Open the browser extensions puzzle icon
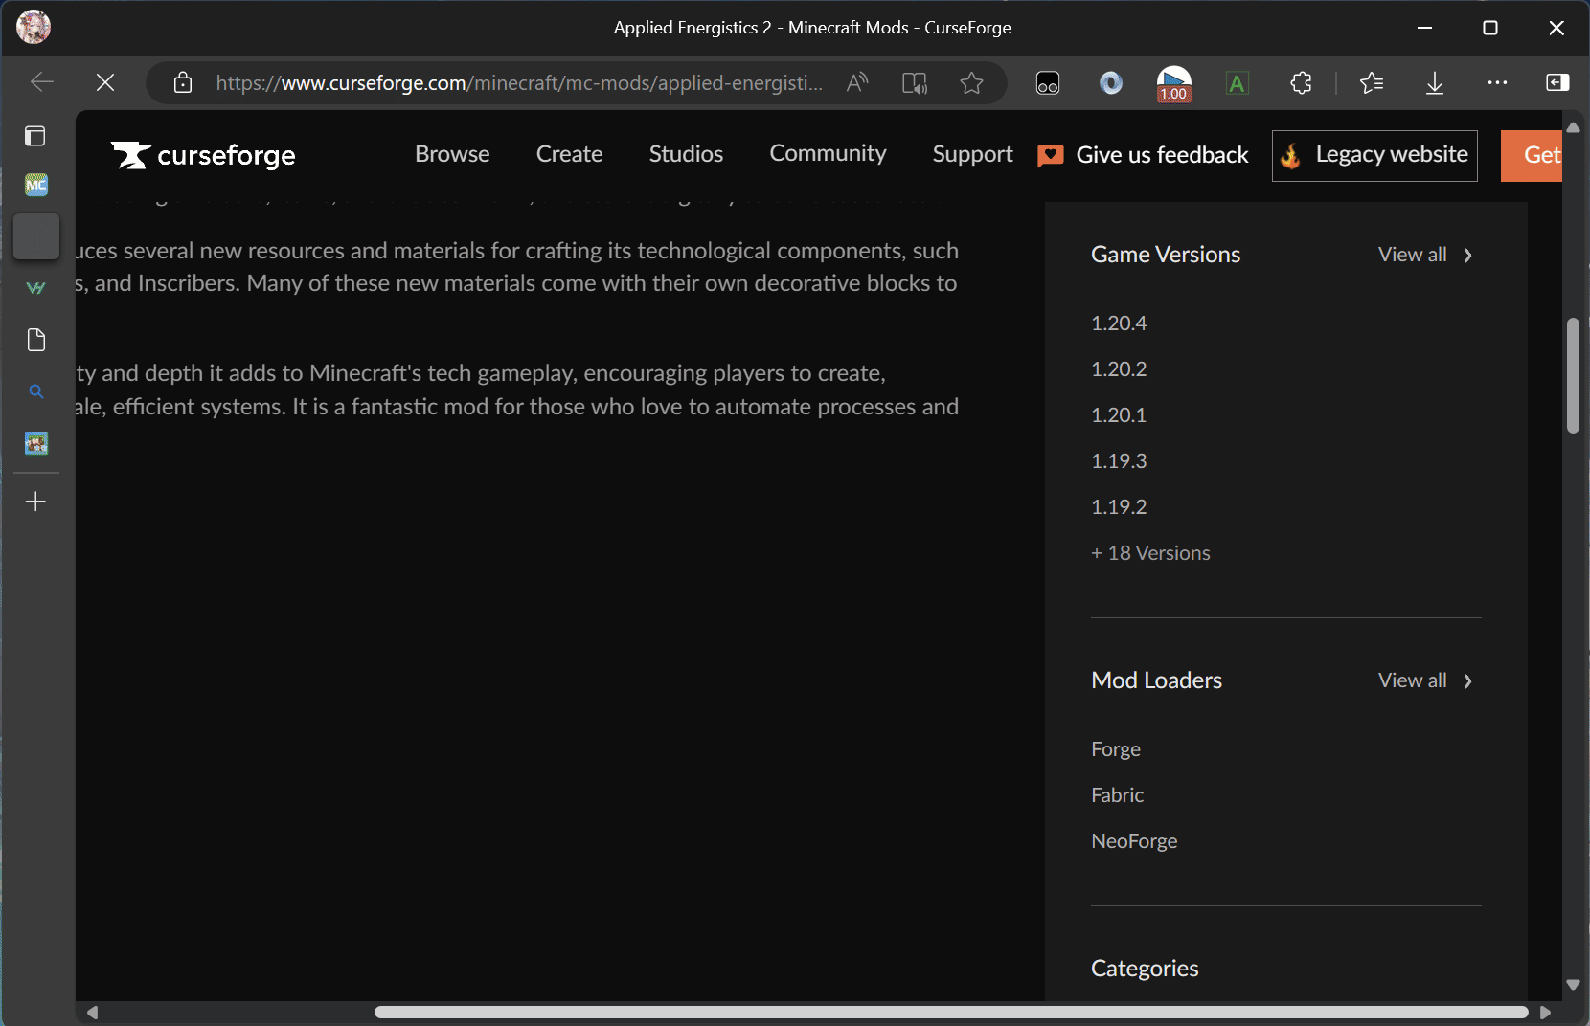 tap(1301, 83)
